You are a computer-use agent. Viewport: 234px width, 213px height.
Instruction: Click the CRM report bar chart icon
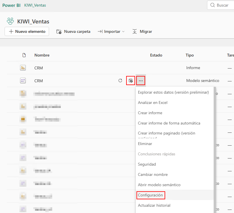pos(23,68)
